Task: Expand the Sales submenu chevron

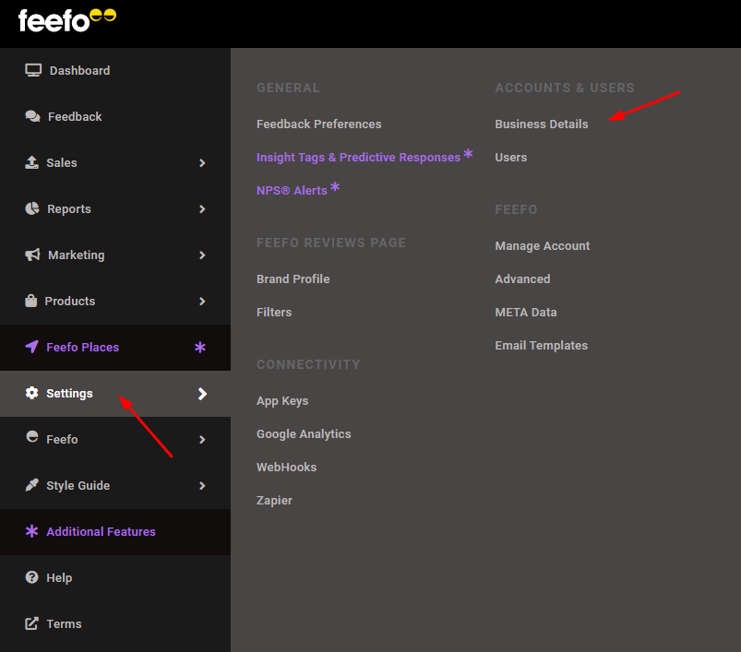Action: [x=202, y=163]
